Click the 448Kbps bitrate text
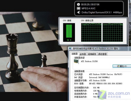This screenshot has height=101, width=131. click(x=117, y=13)
